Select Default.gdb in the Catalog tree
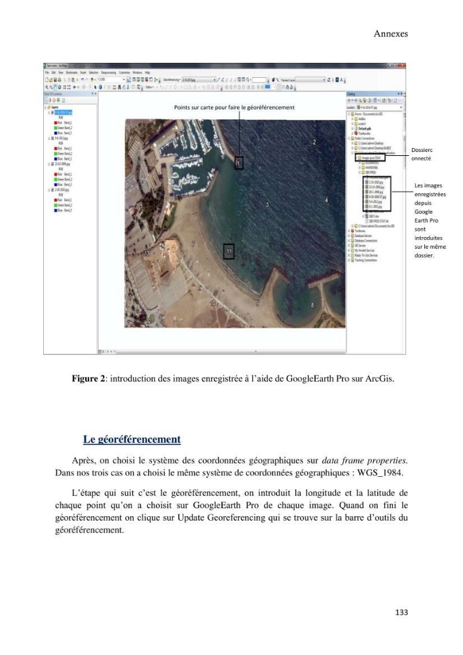The height and width of the screenshot is (655, 463). click(364, 128)
